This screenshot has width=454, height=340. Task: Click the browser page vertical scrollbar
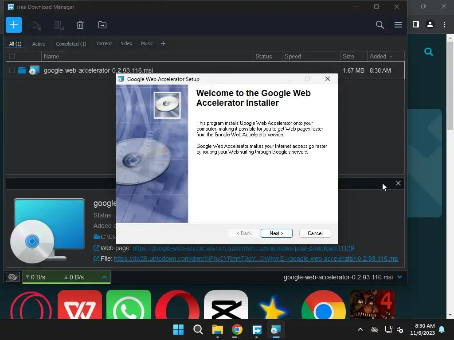click(450, 85)
